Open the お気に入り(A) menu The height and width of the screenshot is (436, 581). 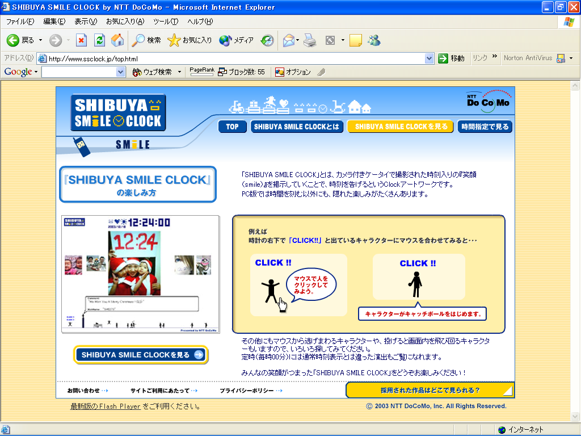click(x=125, y=22)
